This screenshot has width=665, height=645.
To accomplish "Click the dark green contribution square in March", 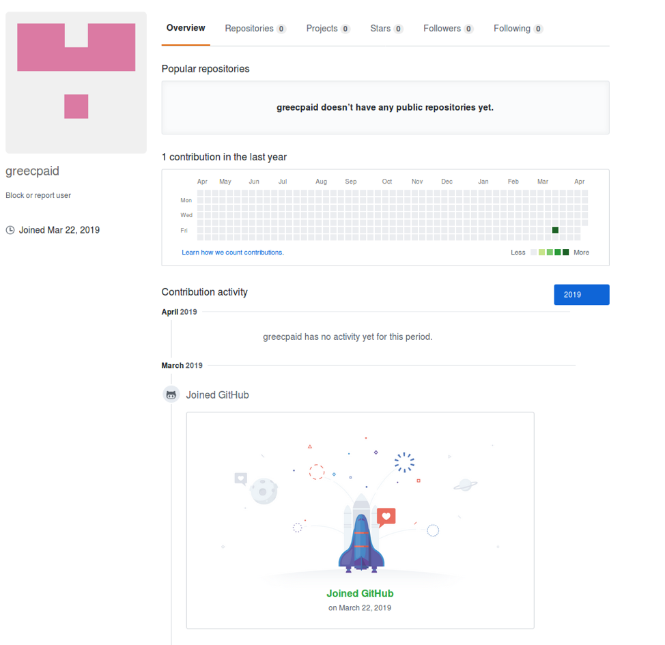I will [x=555, y=230].
